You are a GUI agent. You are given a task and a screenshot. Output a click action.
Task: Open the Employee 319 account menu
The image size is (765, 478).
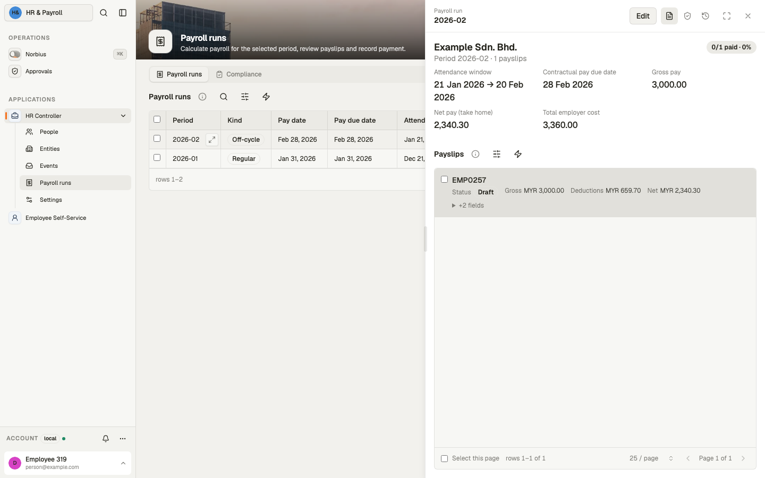click(67, 463)
